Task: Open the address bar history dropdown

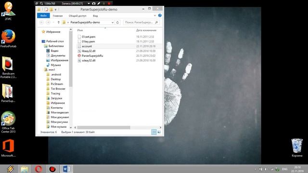Action: [113, 23]
